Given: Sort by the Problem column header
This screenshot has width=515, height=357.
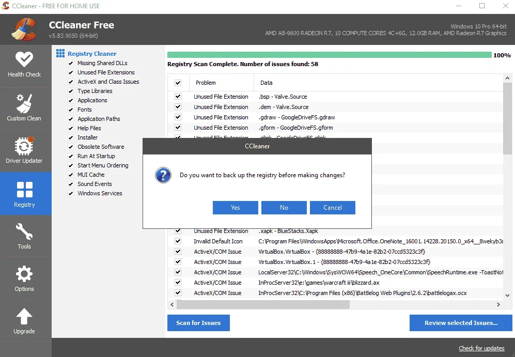Looking at the screenshot, I should coord(222,83).
